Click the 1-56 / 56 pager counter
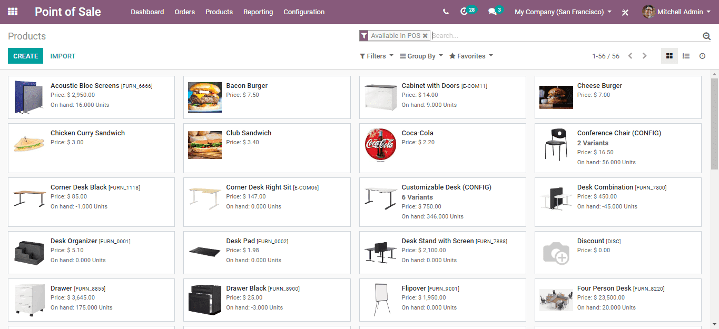 pyautogui.click(x=606, y=56)
